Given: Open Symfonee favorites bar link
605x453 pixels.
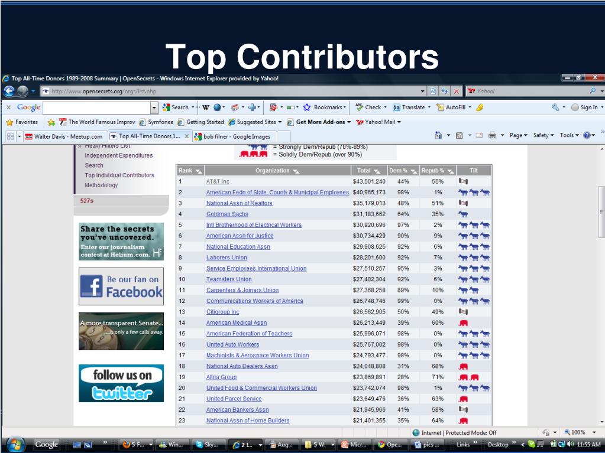Looking at the screenshot, I should click(x=156, y=122).
